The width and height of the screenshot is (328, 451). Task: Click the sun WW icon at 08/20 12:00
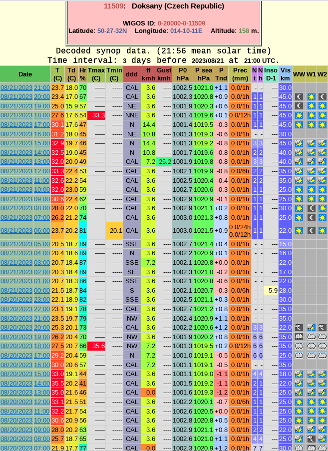pos(299,402)
